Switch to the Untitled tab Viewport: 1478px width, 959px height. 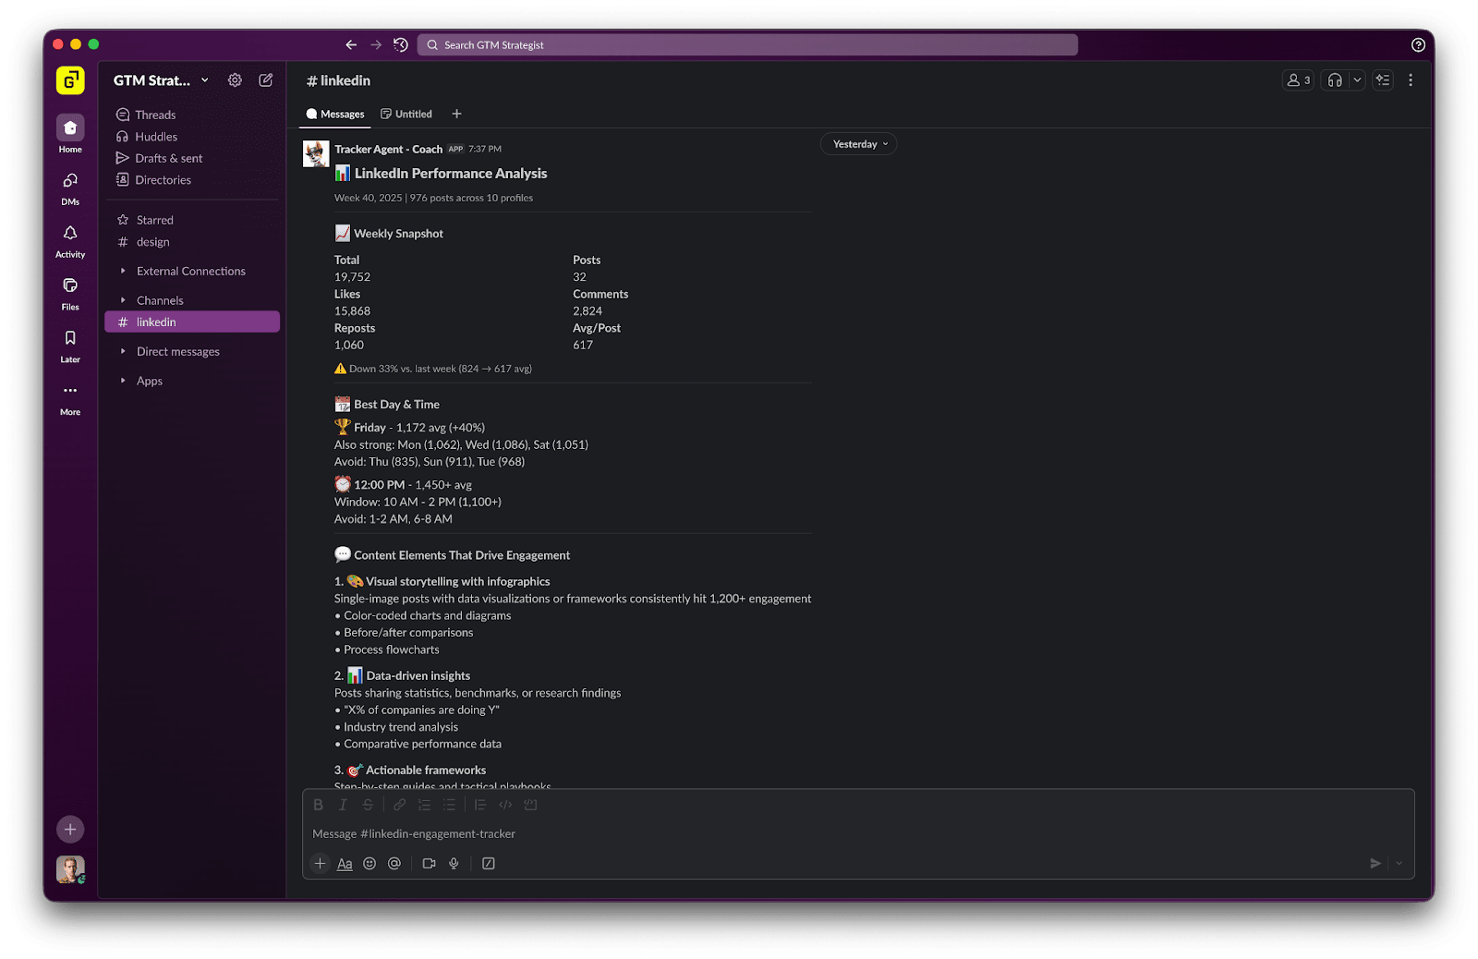(406, 114)
